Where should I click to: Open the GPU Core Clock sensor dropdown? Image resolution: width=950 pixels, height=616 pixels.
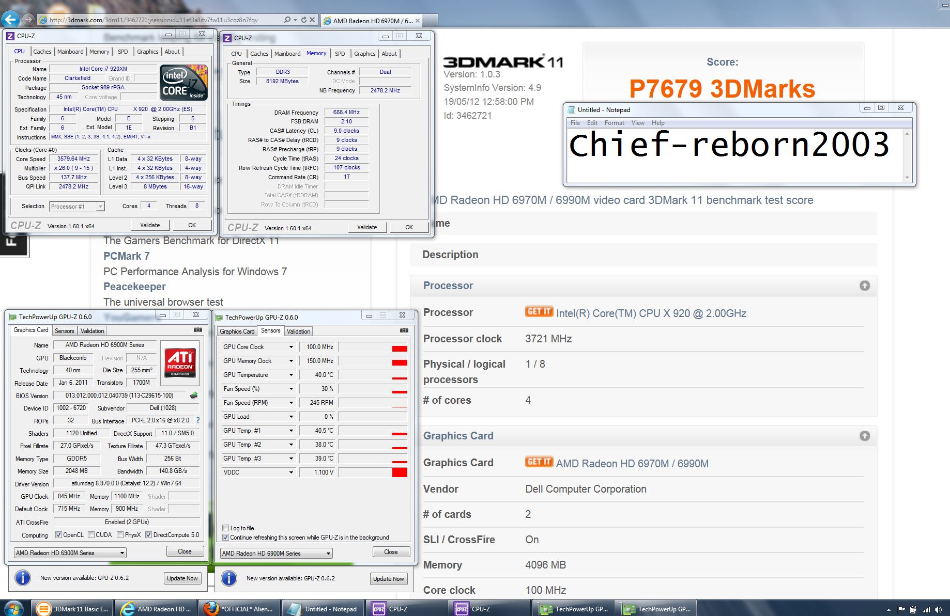(x=291, y=347)
